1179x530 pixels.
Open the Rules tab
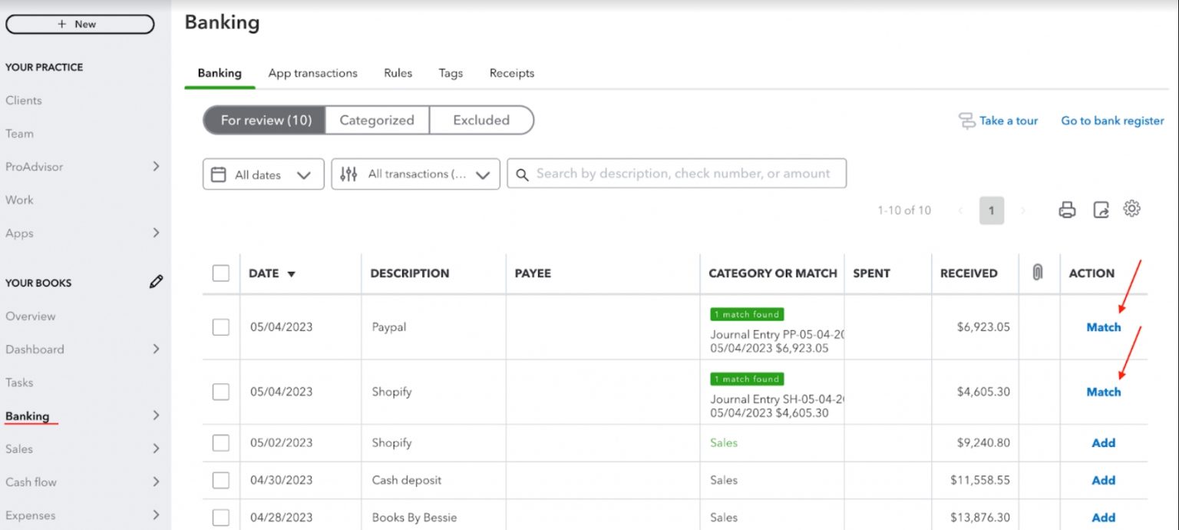tap(398, 73)
